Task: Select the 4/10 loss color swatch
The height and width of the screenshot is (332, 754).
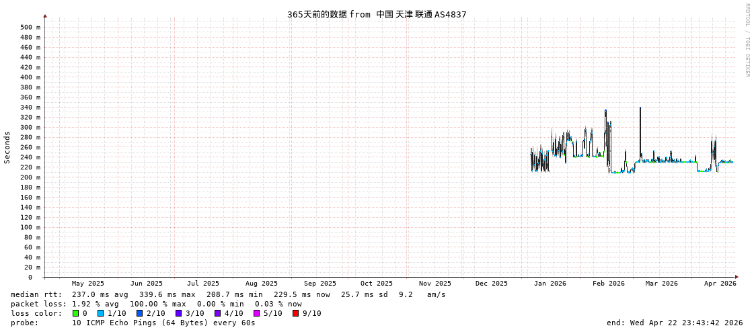Action: tap(217, 313)
